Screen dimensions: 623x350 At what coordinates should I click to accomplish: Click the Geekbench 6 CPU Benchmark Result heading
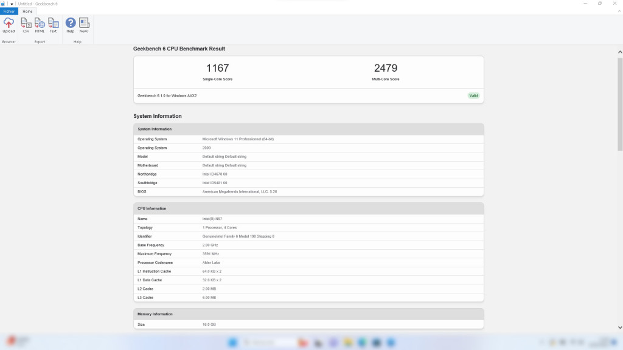pyautogui.click(x=179, y=49)
